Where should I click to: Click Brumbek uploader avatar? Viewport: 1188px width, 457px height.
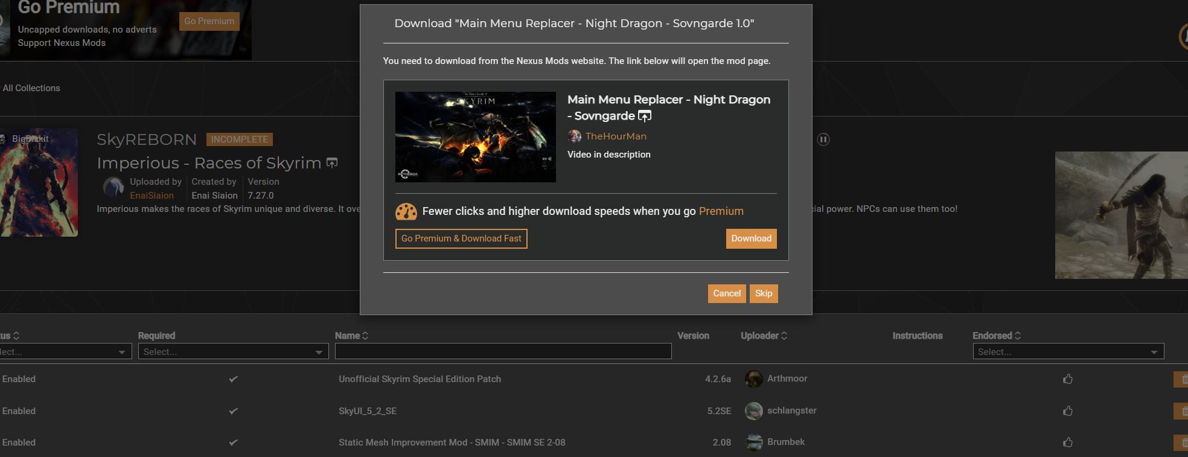point(753,443)
